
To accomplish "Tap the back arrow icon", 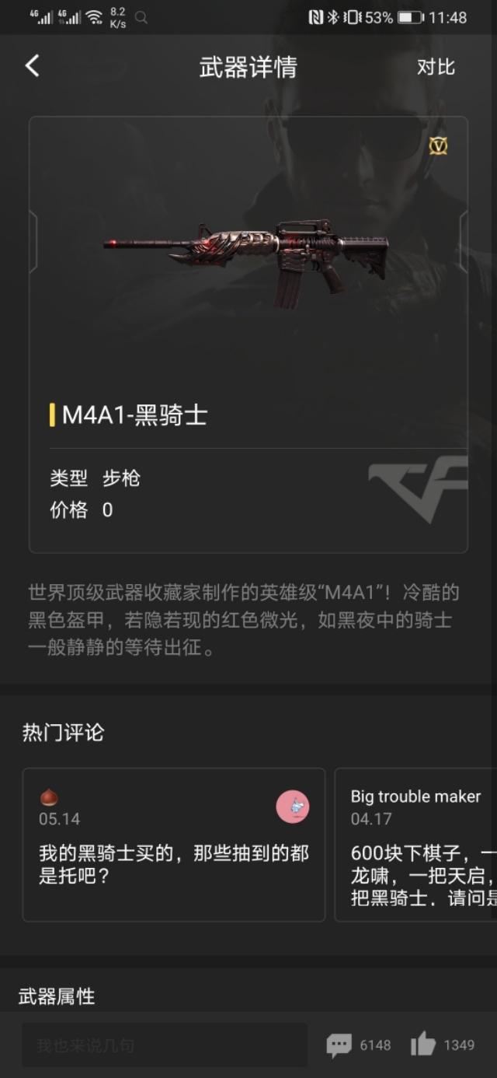I will click(32, 66).
